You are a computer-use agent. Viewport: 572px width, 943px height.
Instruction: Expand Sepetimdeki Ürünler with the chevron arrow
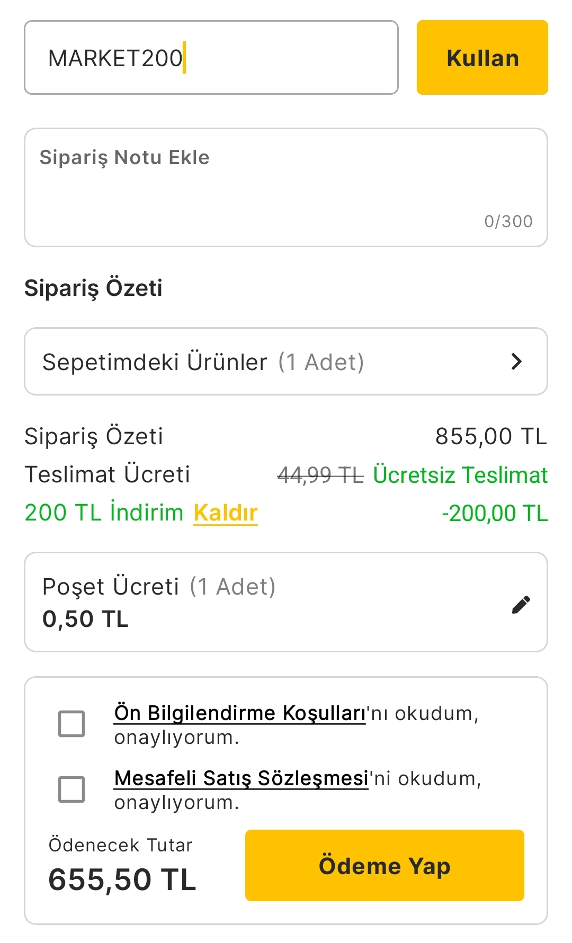pyautogui.click(x=516, y=362)
